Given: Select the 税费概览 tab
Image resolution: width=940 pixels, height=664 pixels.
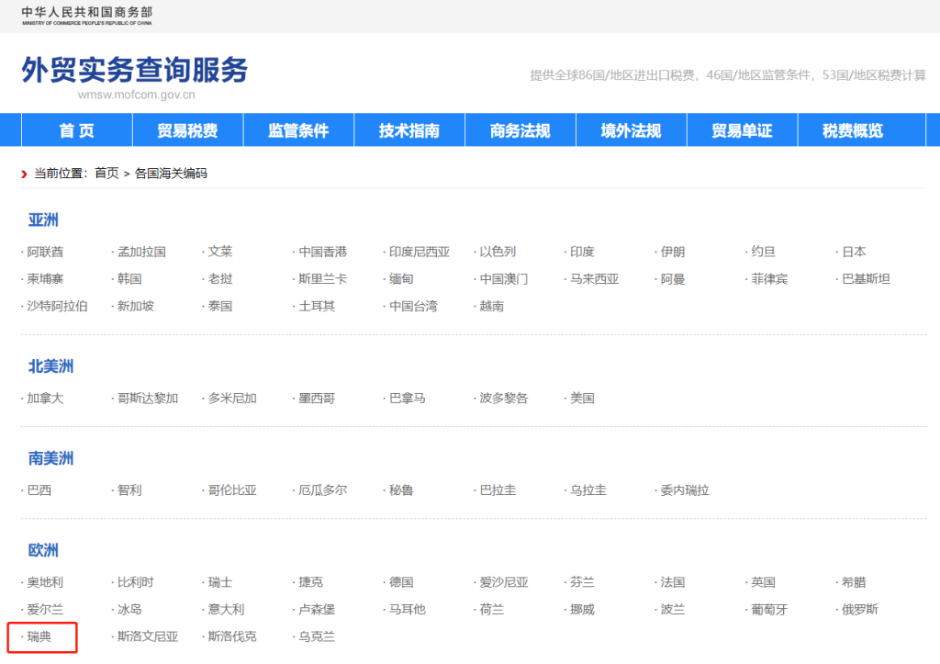Looking at the screenshot, I should (x=853, y=130).
